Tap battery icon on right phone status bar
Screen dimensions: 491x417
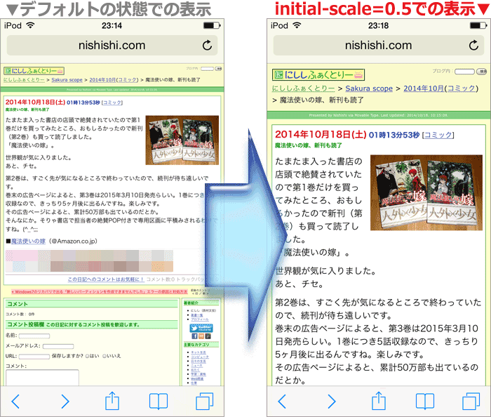(478, 25)
